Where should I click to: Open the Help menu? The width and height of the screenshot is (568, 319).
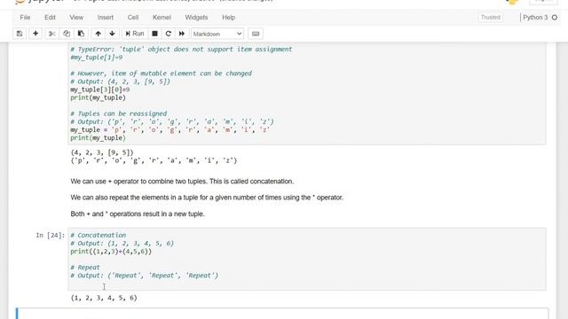point(229,18)
